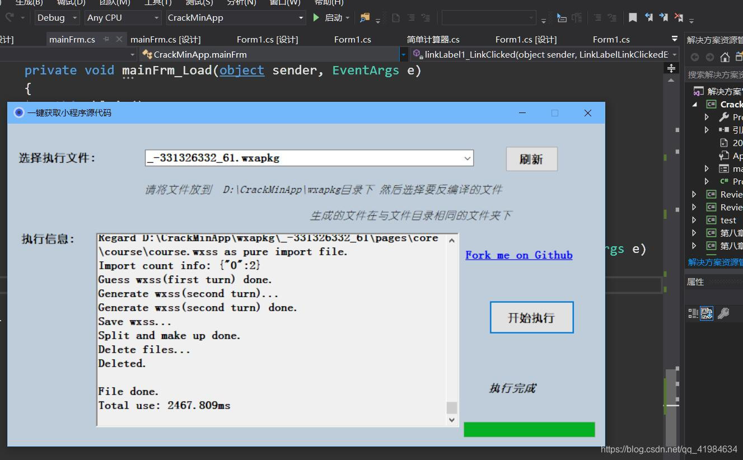Clear all bookmarks using the toolbar icon
The height and width of the screenshot is (460, 743).
[x=680, y=17]
